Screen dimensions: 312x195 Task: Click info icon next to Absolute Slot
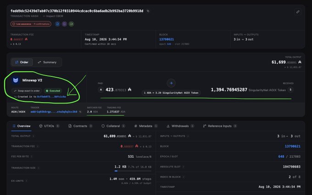(183, 167)
